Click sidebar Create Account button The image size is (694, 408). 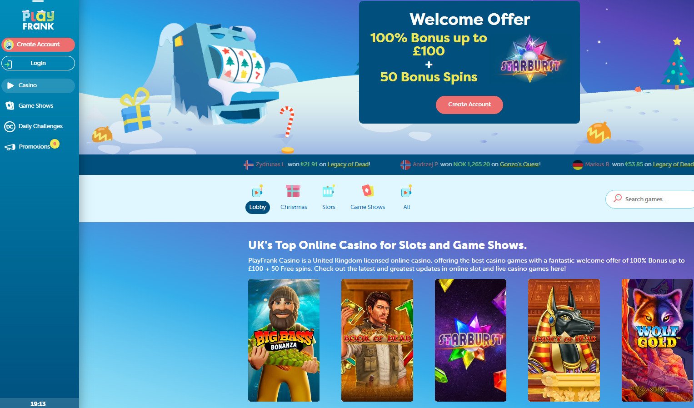point(38,45)
